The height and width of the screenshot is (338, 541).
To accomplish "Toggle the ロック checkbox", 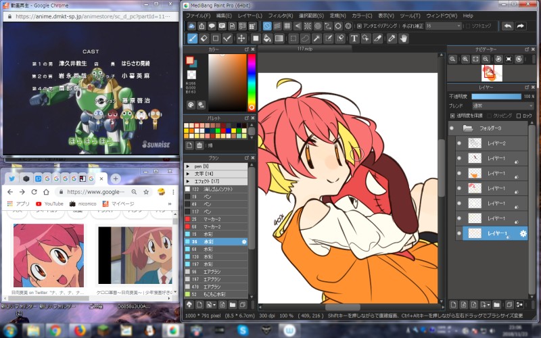I will (518, 116).
